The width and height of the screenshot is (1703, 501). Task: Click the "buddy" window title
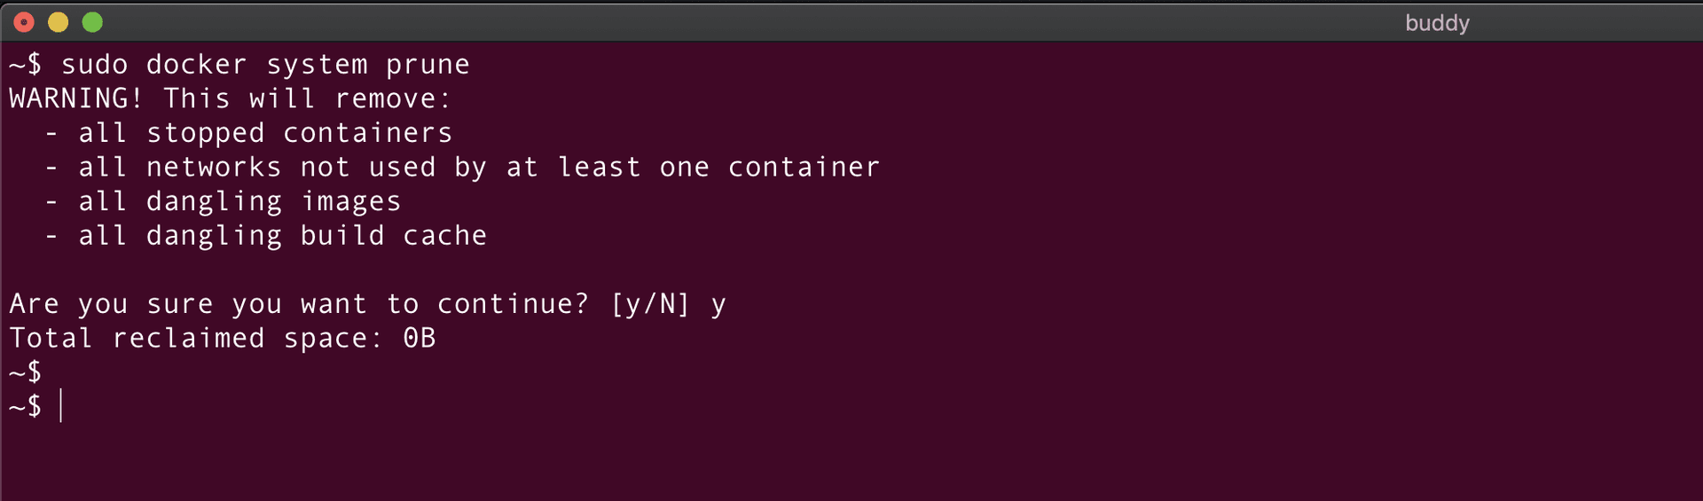click(1437, 23)
